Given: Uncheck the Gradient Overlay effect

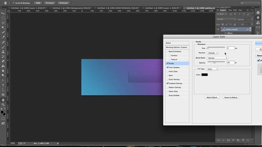Looking at the screenshot, I should (167, 83).
